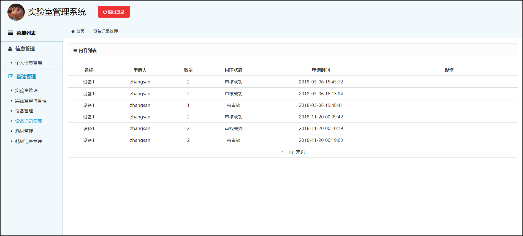The height and width of the screenshot is (236, 523).
Task: Click 设备1 in the 00:19:03 row
Action: [x=89, y=140]
